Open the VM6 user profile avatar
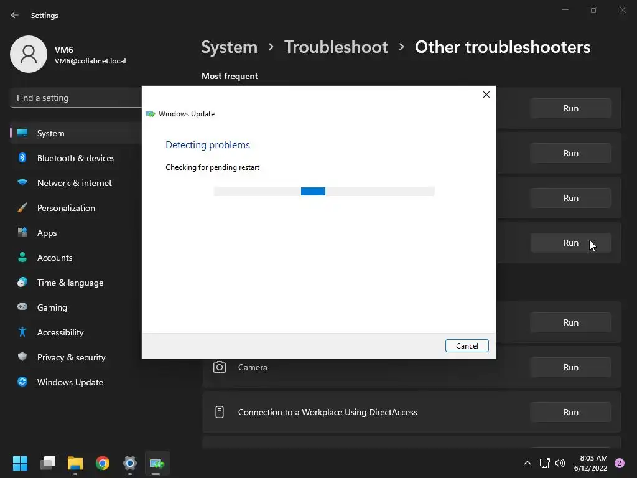637x478 pixels. click(x=29, y=54)
